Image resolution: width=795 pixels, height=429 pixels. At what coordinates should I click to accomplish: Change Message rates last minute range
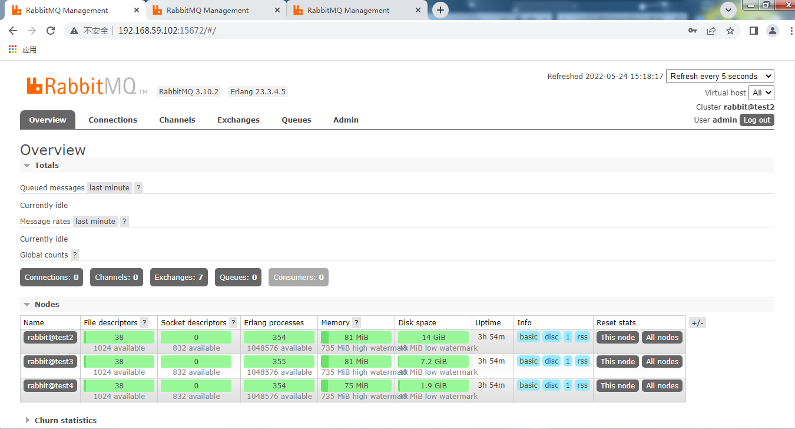coord(95,221)
